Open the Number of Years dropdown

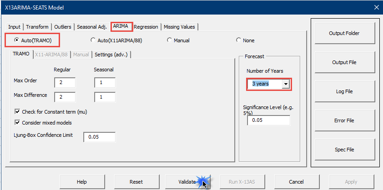(x=286, y=84)
